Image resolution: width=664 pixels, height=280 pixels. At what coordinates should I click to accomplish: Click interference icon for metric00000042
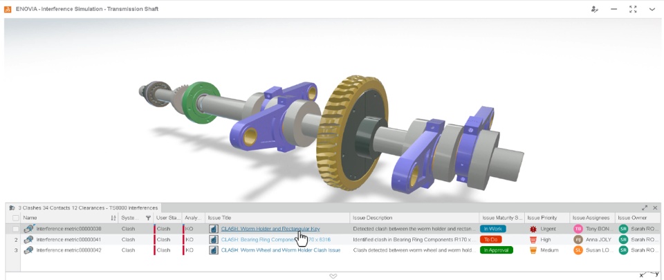pos(28,250)
